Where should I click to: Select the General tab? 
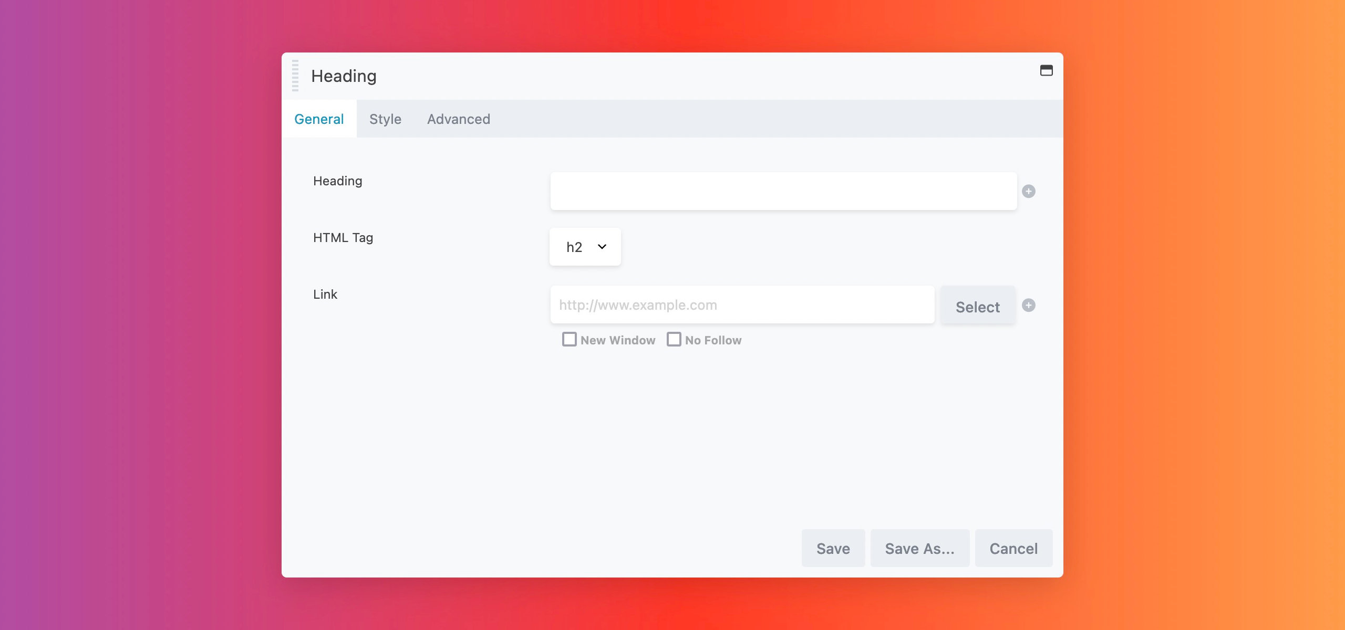(x=319, y=119)
